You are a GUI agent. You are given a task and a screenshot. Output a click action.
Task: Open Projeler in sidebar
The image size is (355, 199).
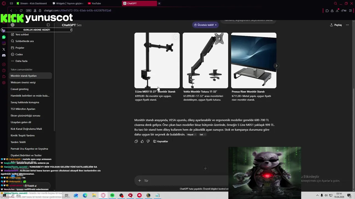point(31,48)
